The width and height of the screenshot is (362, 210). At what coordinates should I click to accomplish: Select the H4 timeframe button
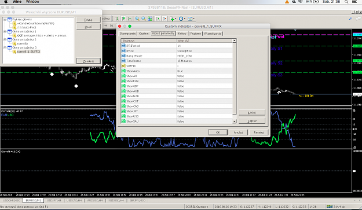[x=105, y=25]
